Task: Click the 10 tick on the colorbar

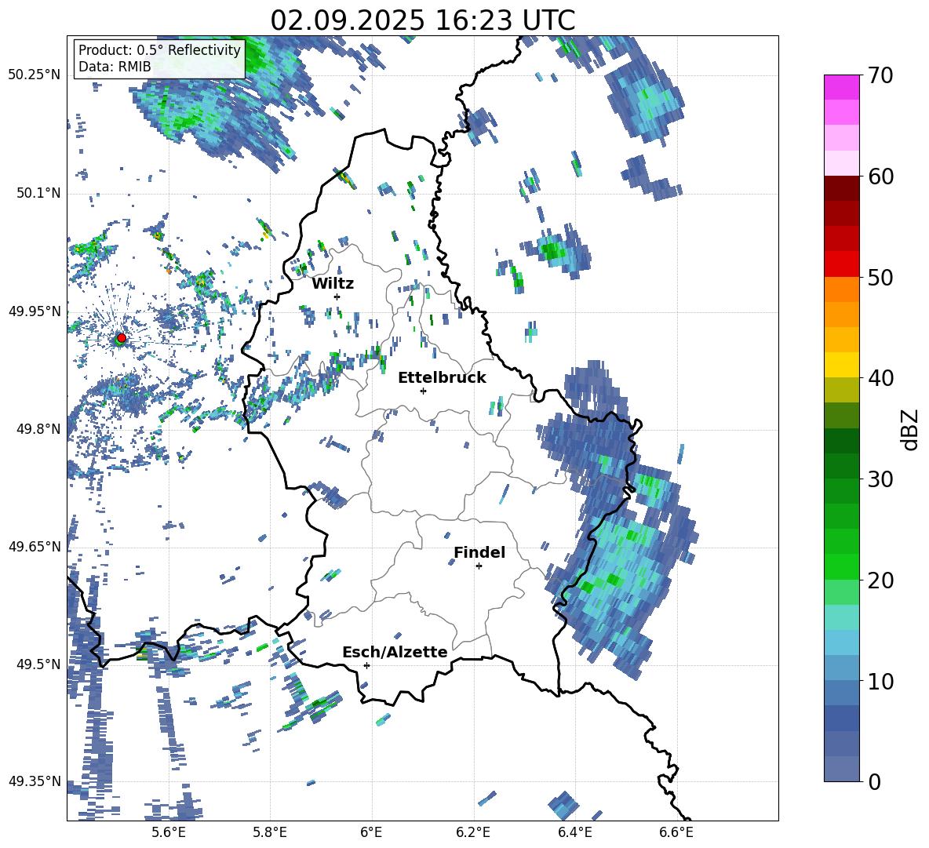Action: coord(880,682)
